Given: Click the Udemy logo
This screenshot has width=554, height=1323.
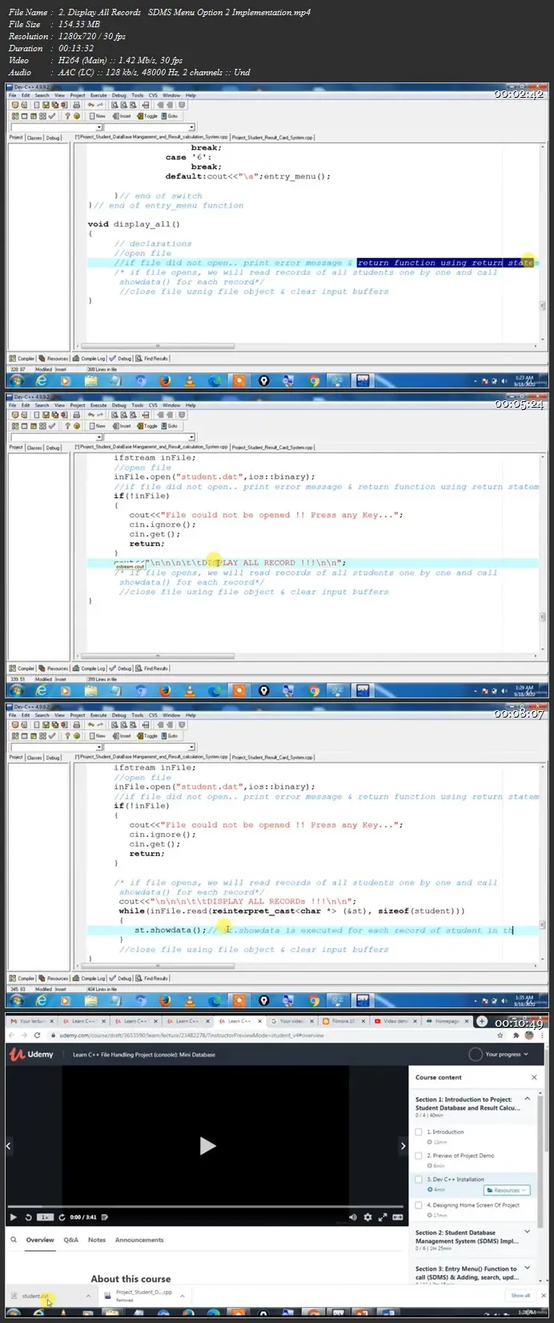Looking at the screenshot, I should (x=31, y=1054).
